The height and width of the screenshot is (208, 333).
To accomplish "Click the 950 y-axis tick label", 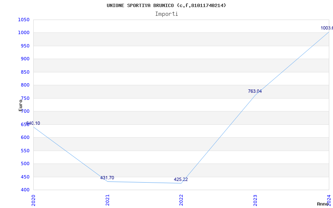I will [25, 46].
